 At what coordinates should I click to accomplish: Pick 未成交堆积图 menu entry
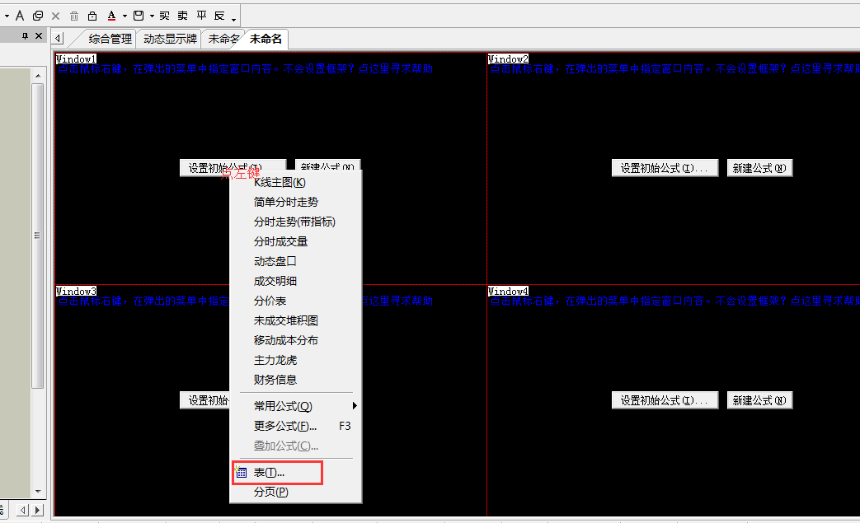(x=296, y=320)
